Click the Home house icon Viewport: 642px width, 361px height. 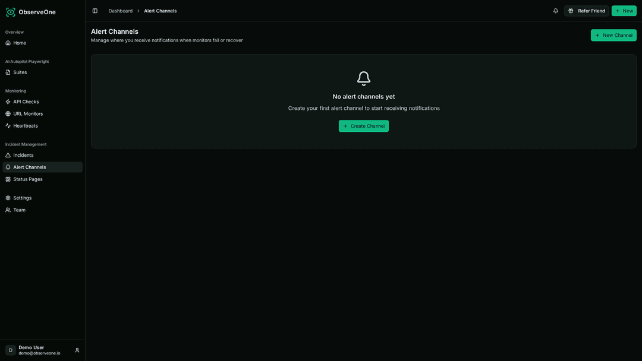tap(8, 43)
